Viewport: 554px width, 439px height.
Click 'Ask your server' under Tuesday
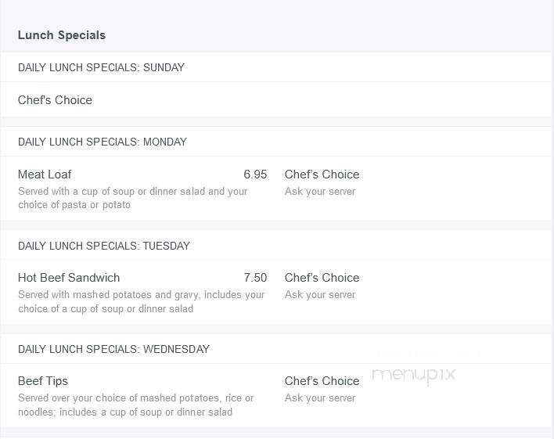[x=320, y=294]
